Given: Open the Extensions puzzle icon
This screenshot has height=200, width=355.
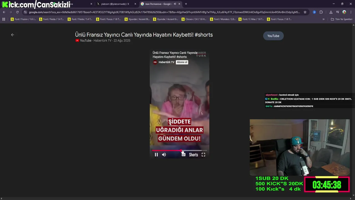Looking at the screenshot, I should coord(321,12).
